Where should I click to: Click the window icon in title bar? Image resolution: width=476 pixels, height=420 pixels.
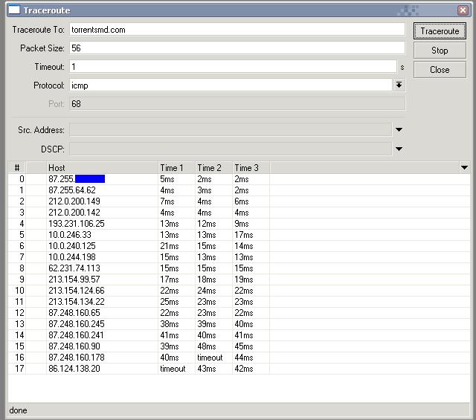coord(13,10)
